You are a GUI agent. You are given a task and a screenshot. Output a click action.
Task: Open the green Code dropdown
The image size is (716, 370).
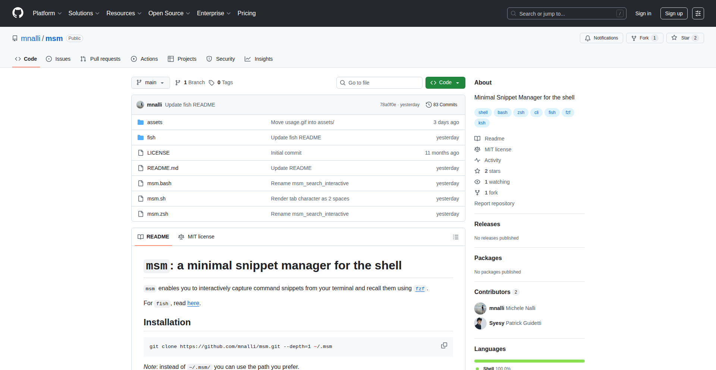tap(445, 83)
